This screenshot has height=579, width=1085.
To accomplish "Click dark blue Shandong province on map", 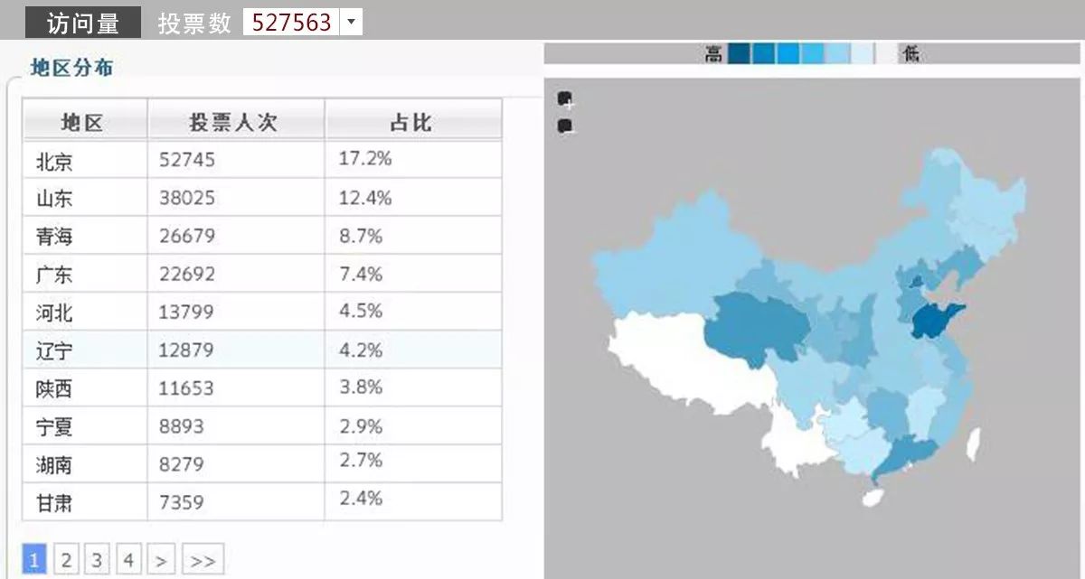I will tap(931, 322).
